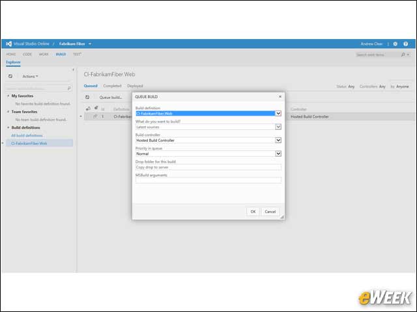Screen dimensions: 417x312
Task: Open the Fabrikam Fiber project dropdown
Action: point(90,44)
